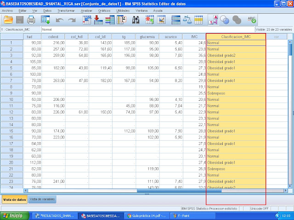Select the colest column header
The width and height of the screenshot is (294, 220).
[53, 37]
